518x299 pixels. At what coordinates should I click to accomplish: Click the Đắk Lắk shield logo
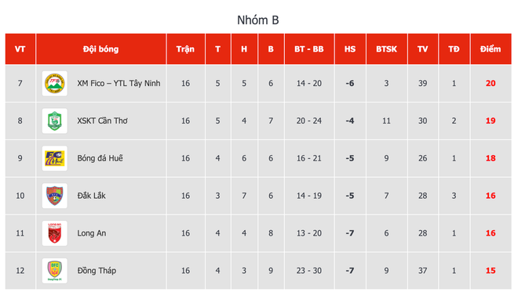(54, 196)
